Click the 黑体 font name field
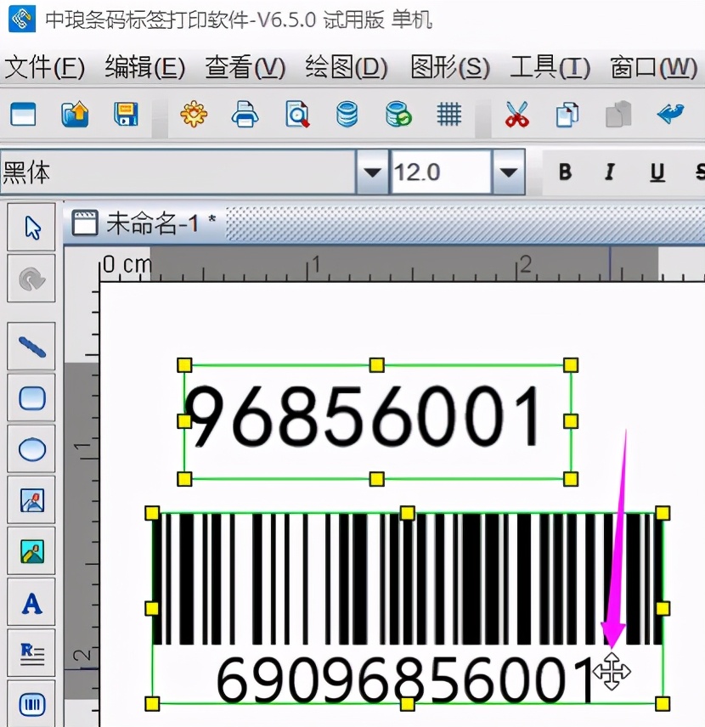 click(x=178, y=172)
